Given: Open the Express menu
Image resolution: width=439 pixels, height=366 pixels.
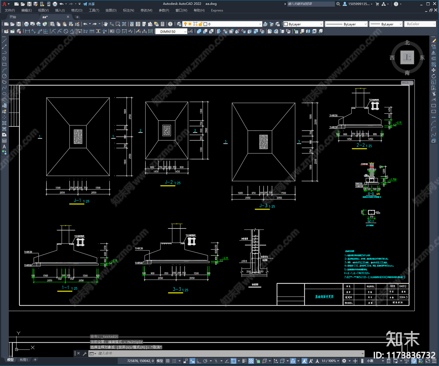Looking at the screenshot, I should [217, 10].
